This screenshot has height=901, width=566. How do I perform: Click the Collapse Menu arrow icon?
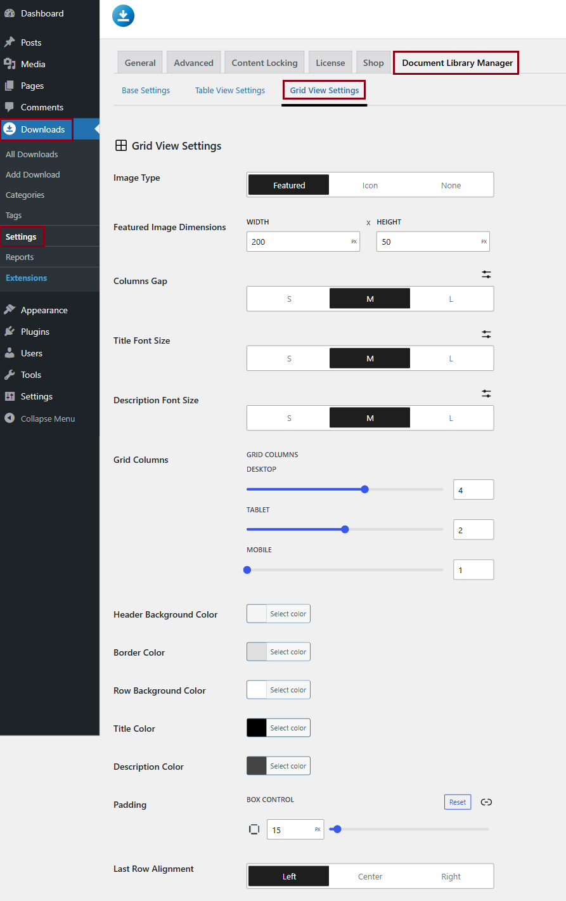10,418
